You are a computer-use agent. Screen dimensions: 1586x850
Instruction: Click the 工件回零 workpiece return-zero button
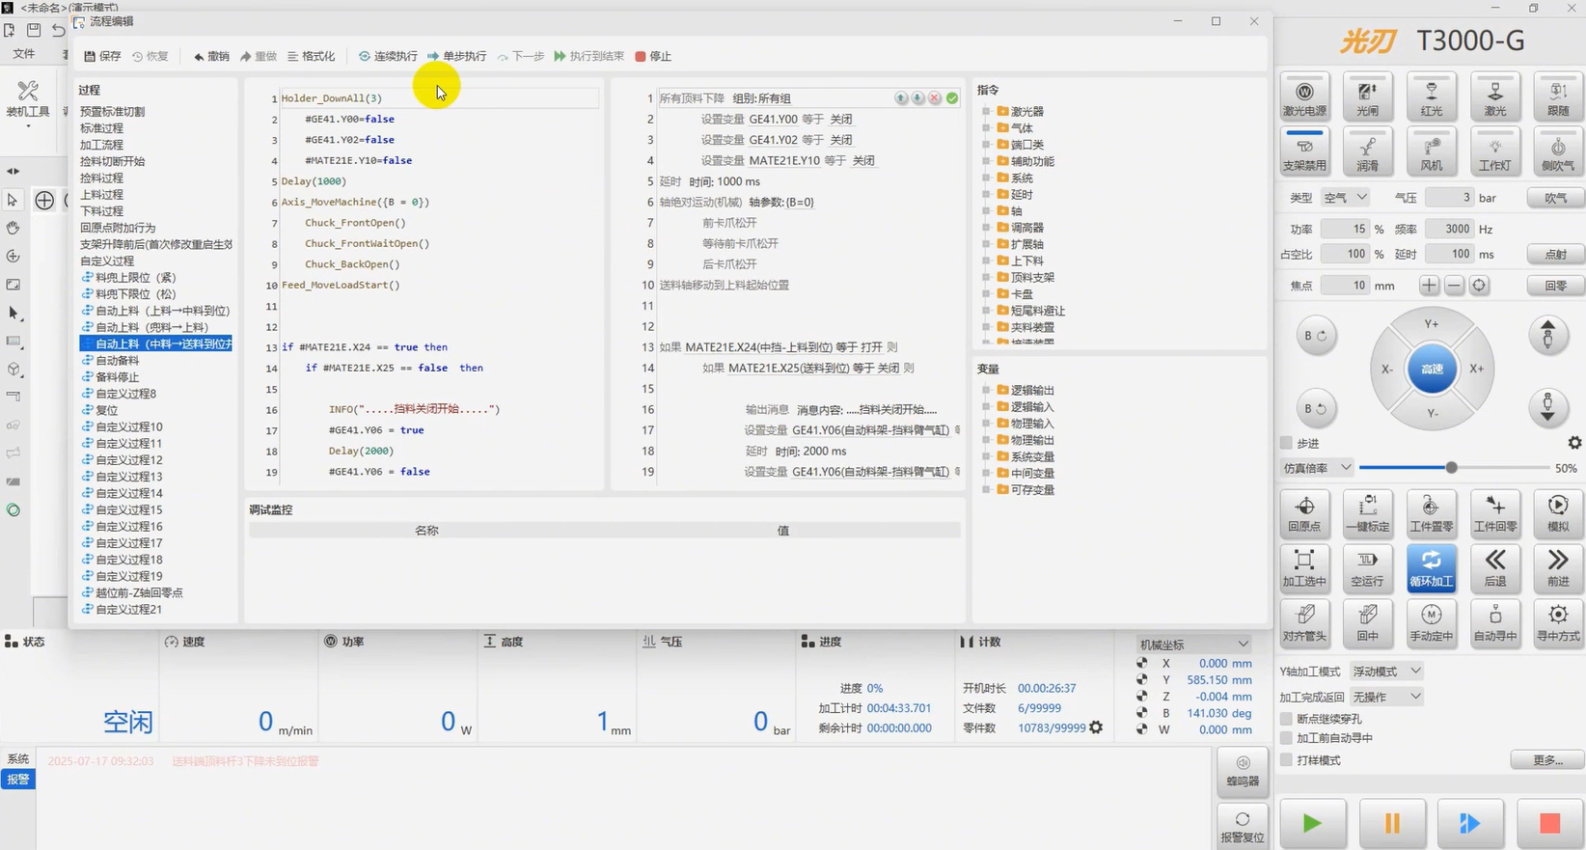1494,513
